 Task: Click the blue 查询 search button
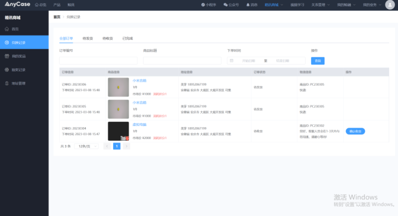tap(318, 61)
